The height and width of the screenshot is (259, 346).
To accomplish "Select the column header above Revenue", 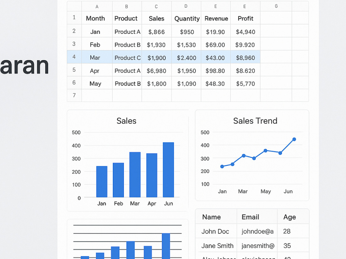I will coord(216,6).
